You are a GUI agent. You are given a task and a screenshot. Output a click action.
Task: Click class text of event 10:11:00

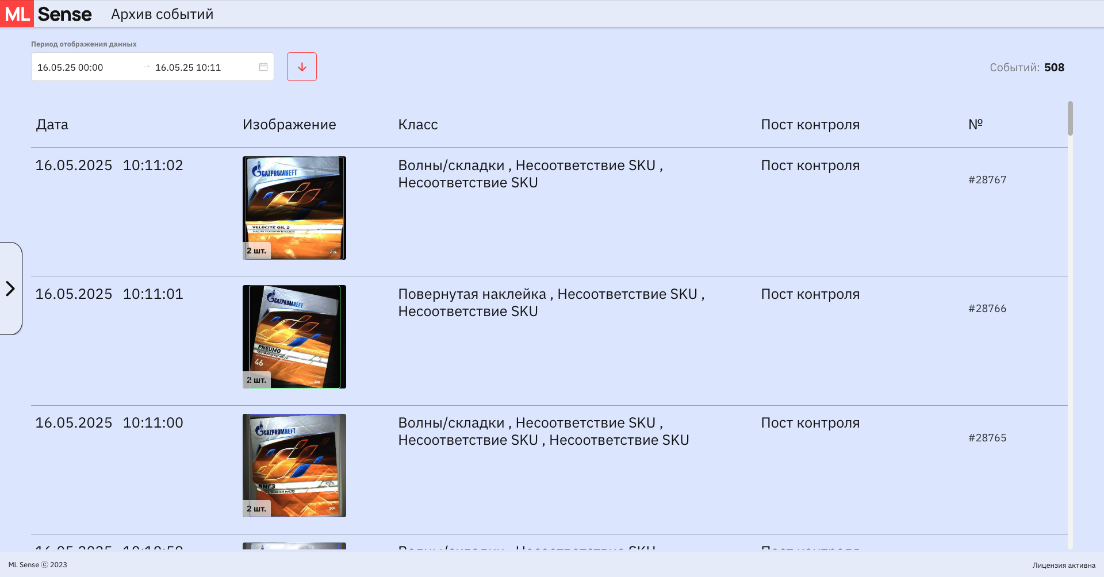click(x=544, y=432)
